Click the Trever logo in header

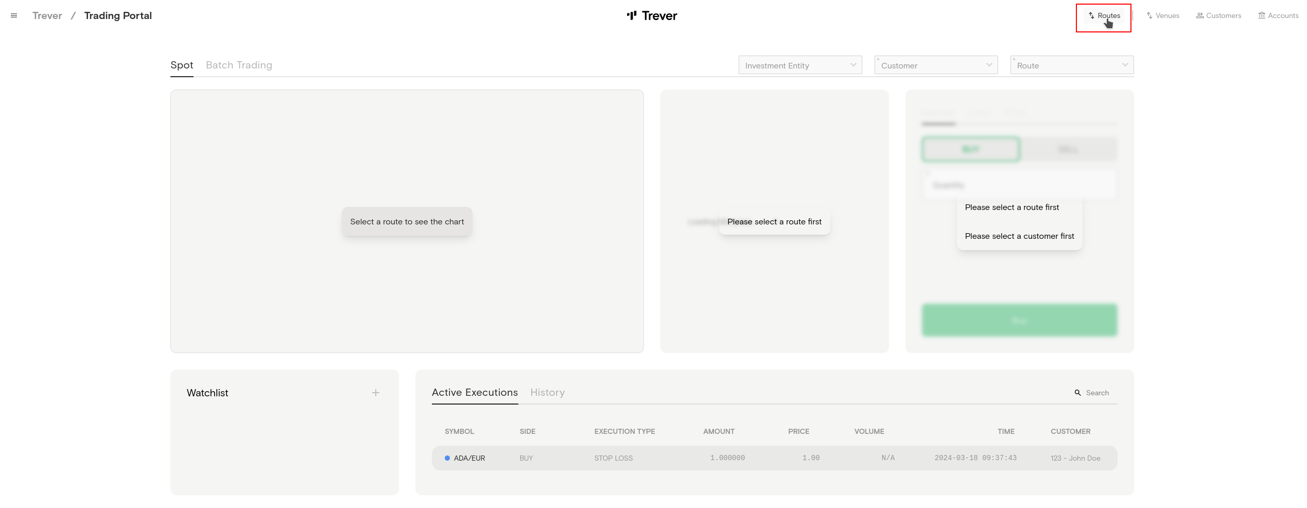652,16
